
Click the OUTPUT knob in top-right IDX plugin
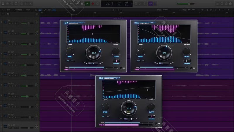pos(187,51)
